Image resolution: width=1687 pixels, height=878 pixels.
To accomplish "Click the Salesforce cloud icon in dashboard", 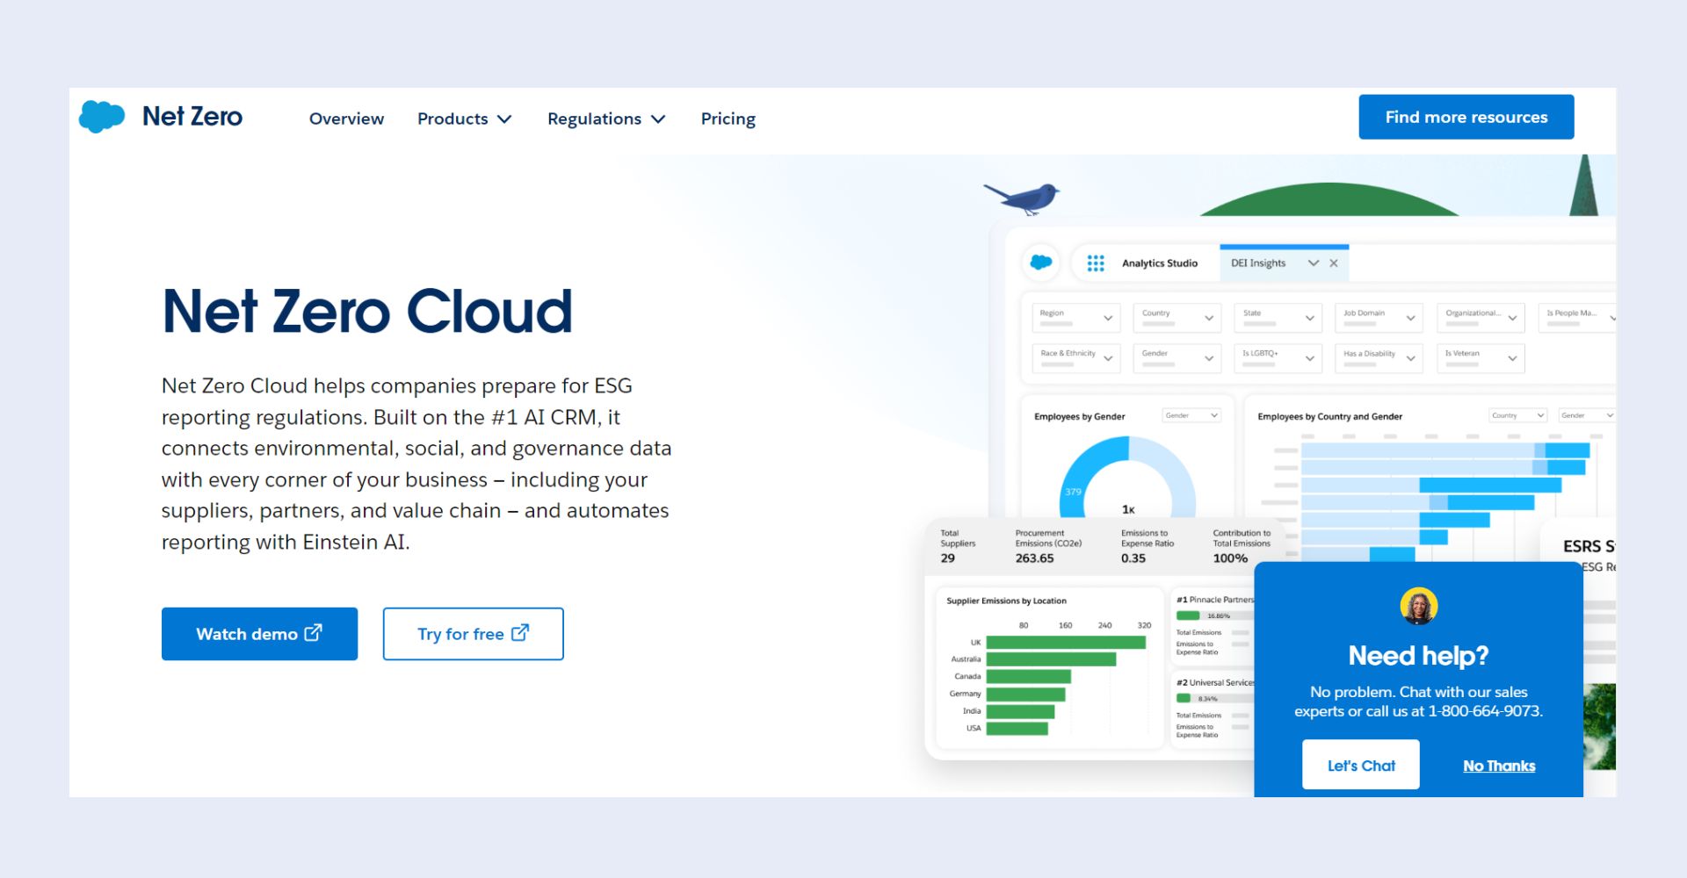I will [x=1041, y=263].
